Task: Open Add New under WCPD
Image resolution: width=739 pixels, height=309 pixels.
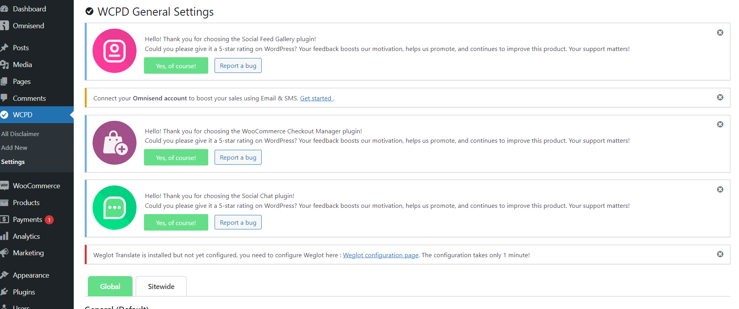Action: click(x=14, y=147)
